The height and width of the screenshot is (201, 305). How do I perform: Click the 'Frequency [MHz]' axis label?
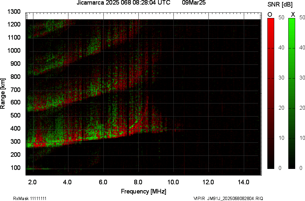coord(144,192)
